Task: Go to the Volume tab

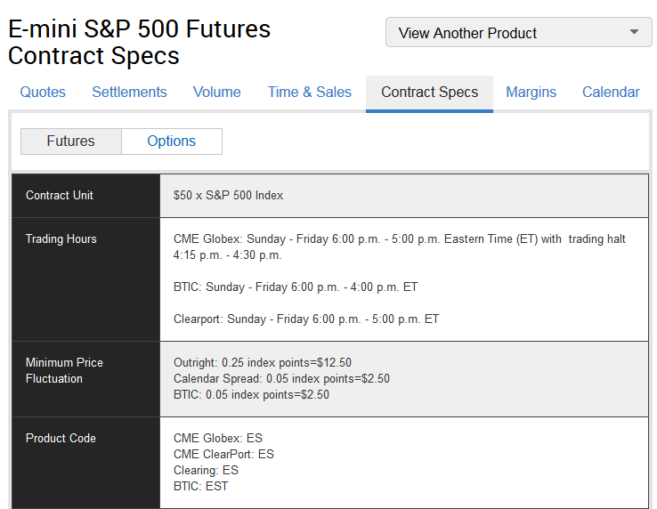Action: [216, 93]
